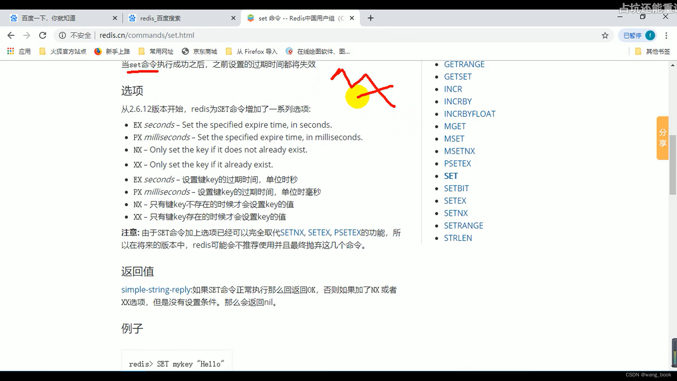Image resolution: width=677 pixels, height=381 pixels.
Task: Open the 应用 apps grid shortcut
Action: (19, 52)
